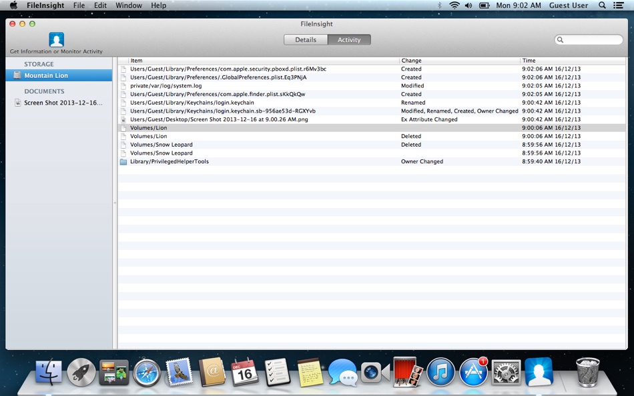Click the FileInsight icon in the Dock
The image size is (634, 396).
539,372
